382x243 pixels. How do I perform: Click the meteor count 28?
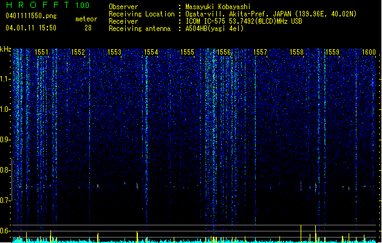click(x=88, y=28)
